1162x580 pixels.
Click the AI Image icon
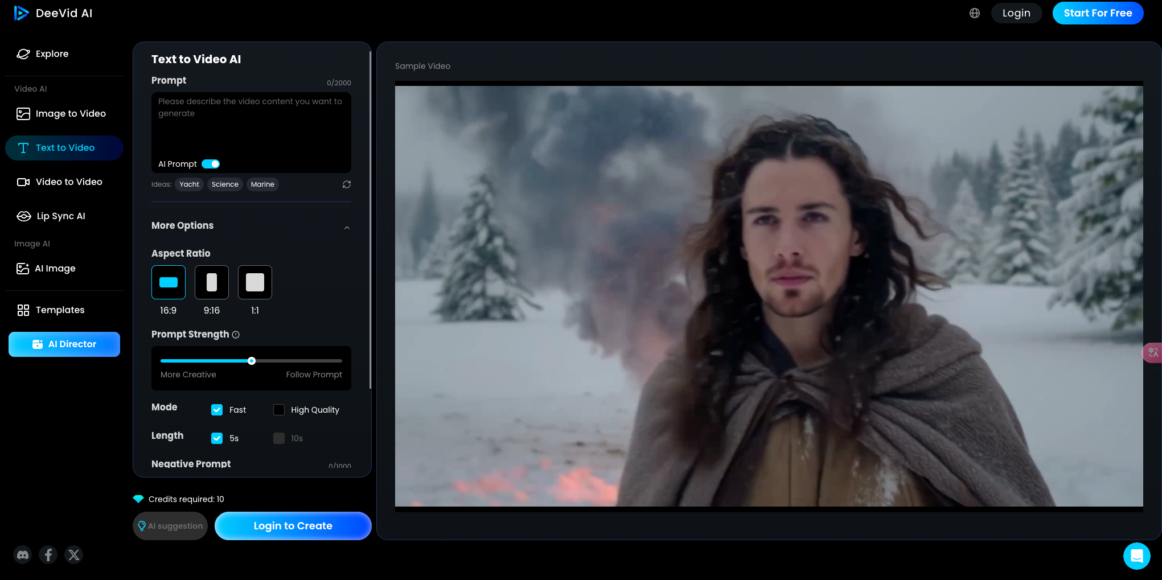[23, 269]
